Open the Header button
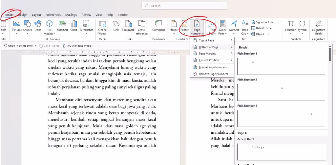Viewport: 336px width, 165px height. pos(174,28)
